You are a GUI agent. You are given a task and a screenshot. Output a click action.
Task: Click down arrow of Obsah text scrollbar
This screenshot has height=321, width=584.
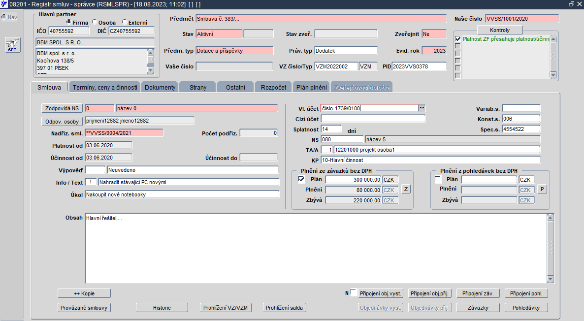550,279
